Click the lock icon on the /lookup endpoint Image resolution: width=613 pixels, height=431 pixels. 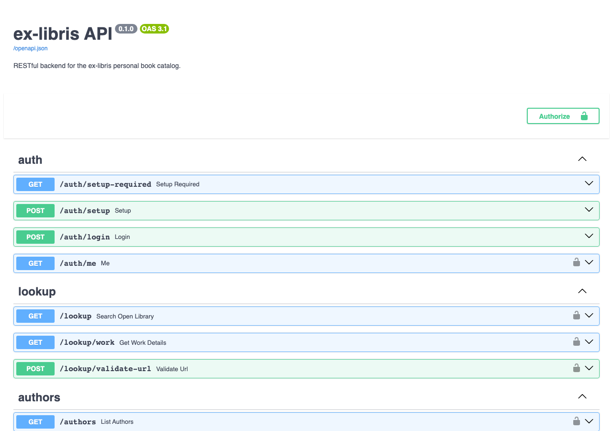(x=576, y=315)
